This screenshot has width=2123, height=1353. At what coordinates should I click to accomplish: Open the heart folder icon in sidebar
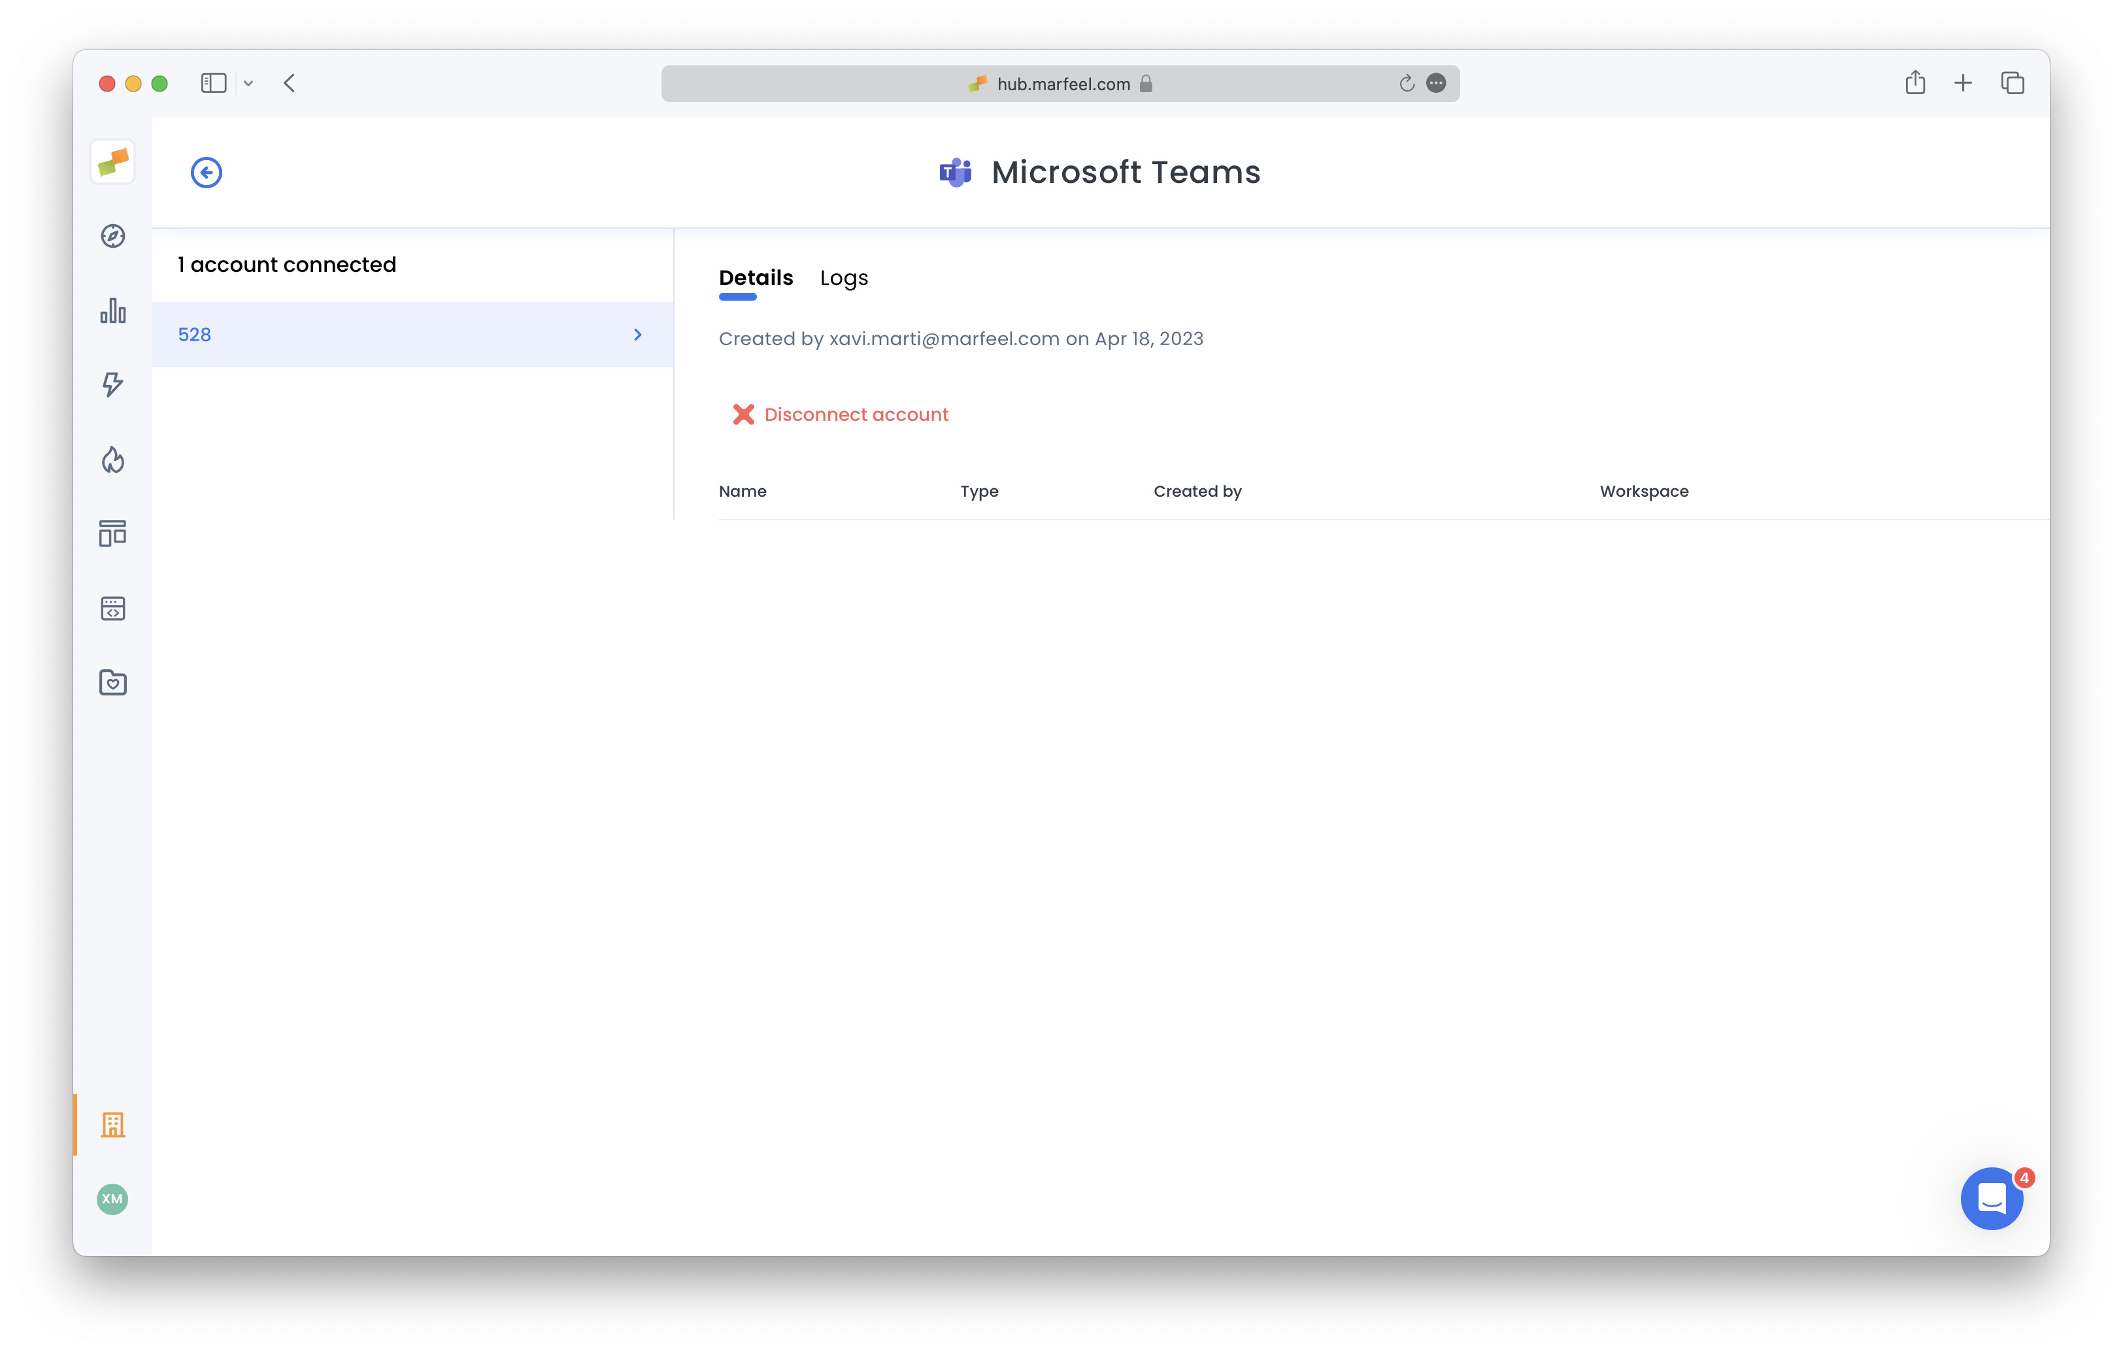coord(112,681)
